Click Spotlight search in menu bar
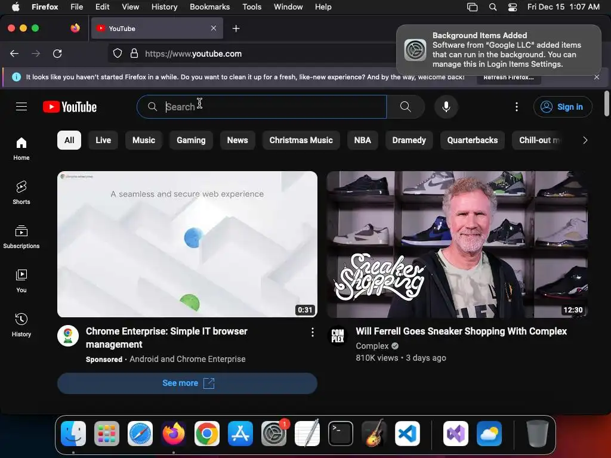 (492, 7)
